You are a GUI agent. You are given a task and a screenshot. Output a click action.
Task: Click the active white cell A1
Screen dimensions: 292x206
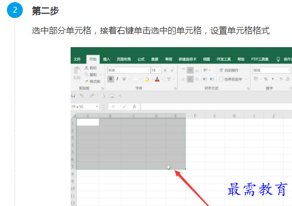coord(88,122)
